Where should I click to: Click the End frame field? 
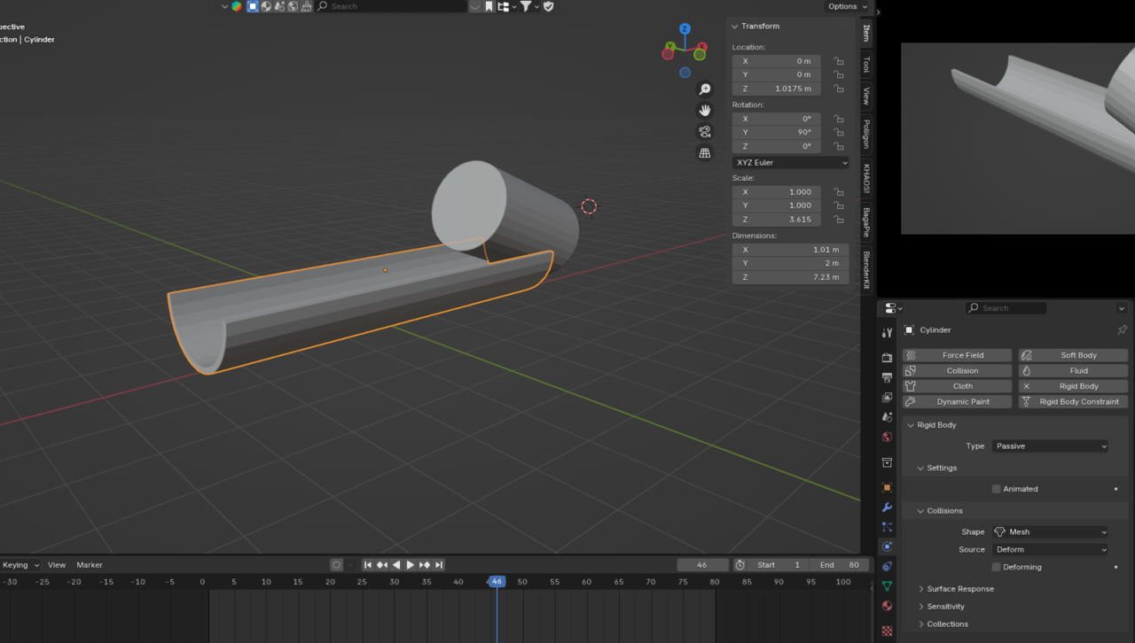(839, 565)
